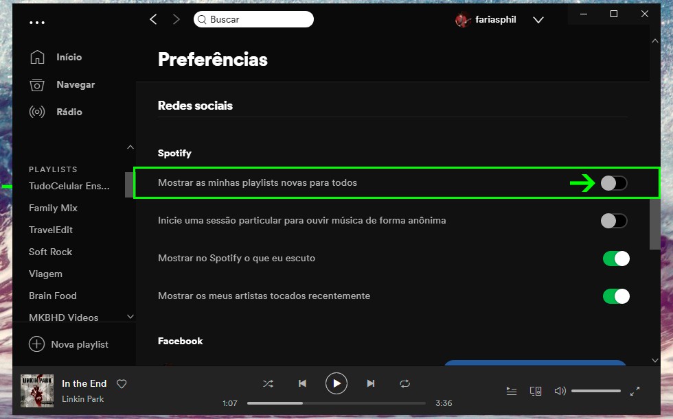Like In the End with heart icon

[x=122, y=384]
